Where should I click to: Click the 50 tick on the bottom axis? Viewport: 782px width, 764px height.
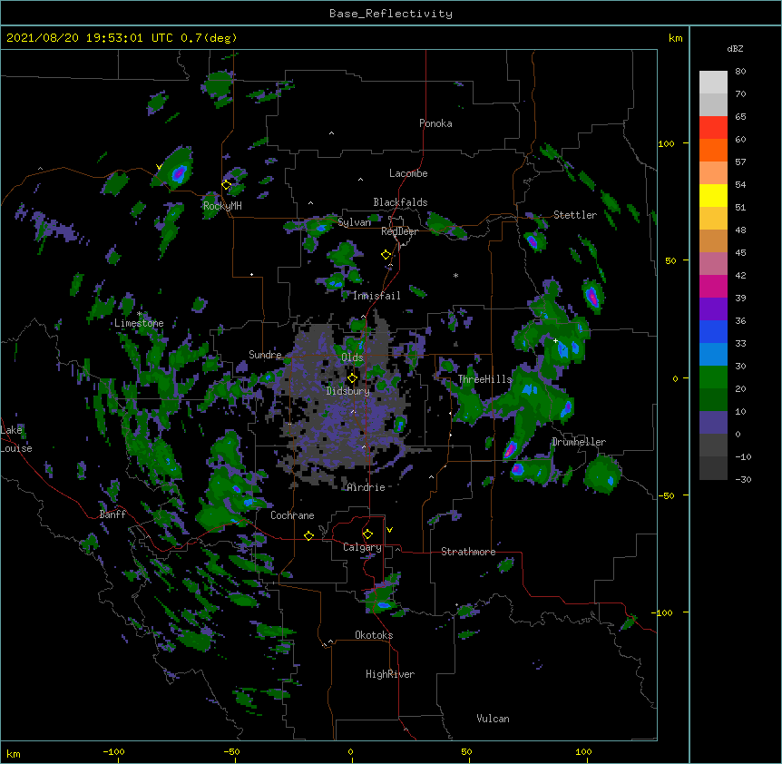coord(466,751)
